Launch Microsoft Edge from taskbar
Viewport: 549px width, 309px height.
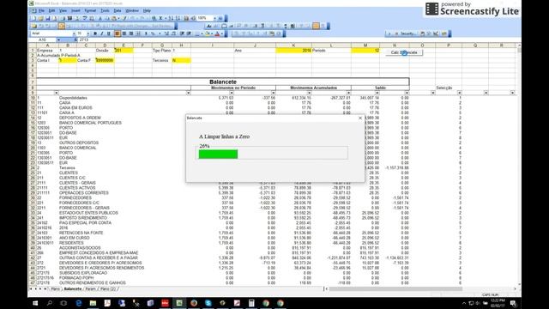coord(78,303)
